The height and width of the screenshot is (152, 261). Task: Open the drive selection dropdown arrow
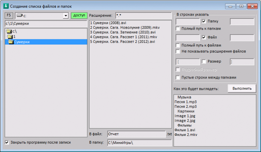click(66, 16)
